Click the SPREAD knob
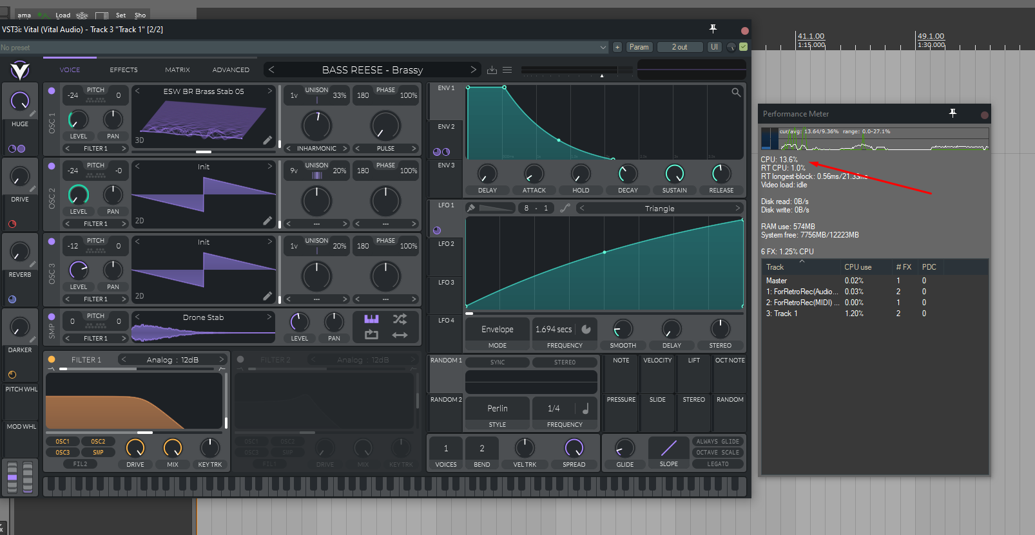This screenshot has width=1035, height=535. pyautogui.click(x=574, y=447)
